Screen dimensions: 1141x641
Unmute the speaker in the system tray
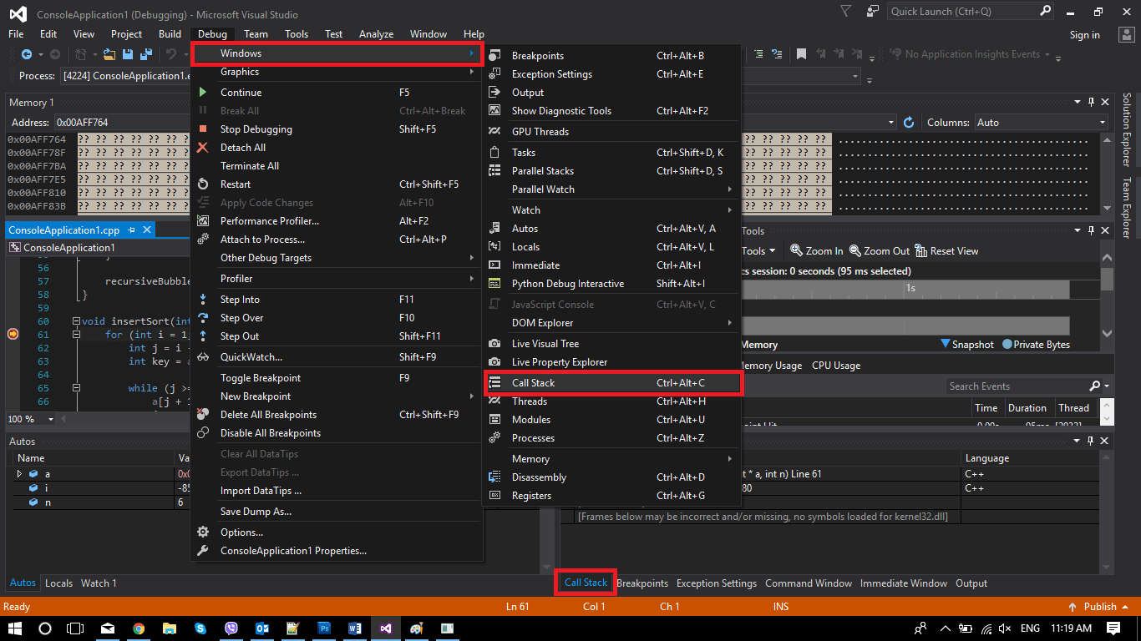[x=1003, y=628]
